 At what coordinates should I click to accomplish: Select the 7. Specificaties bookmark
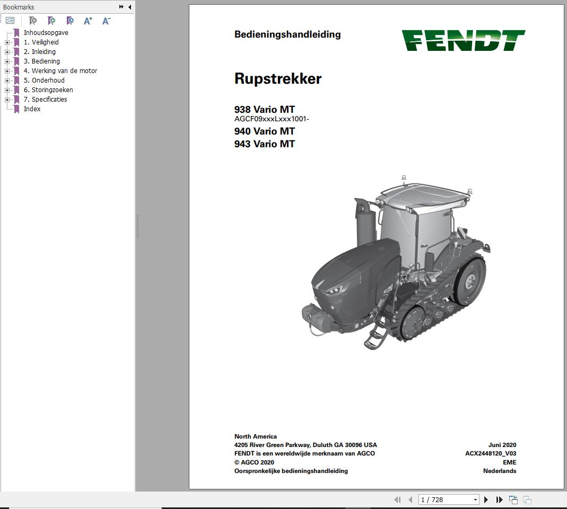click(x=46, y=99)
